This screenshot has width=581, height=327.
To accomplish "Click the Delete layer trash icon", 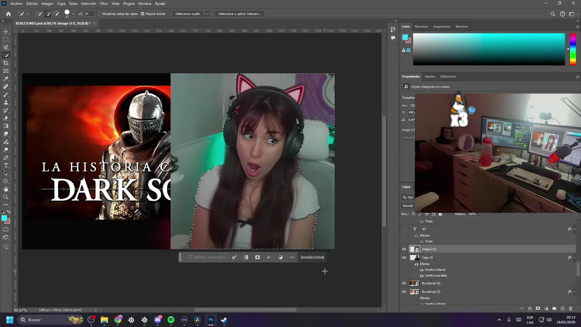I will pos(571,309).
